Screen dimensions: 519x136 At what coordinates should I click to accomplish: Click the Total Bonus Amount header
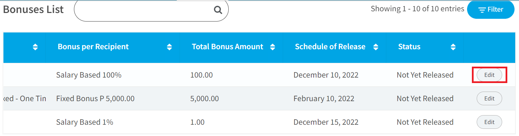point(227,47)
